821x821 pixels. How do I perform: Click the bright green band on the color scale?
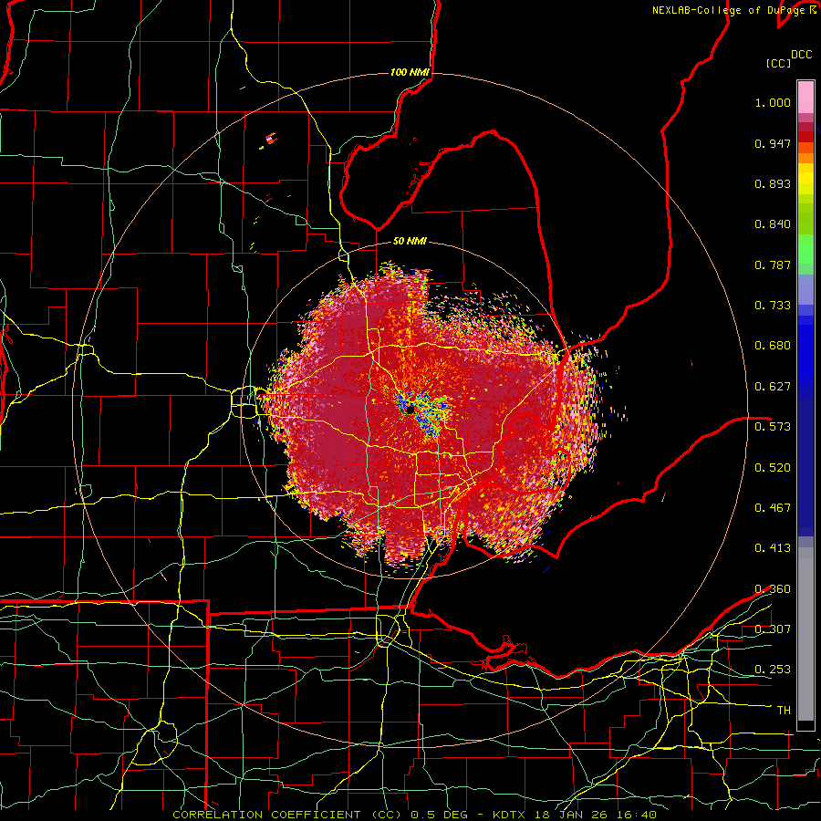pyautogui.click(x=805, y=249)
